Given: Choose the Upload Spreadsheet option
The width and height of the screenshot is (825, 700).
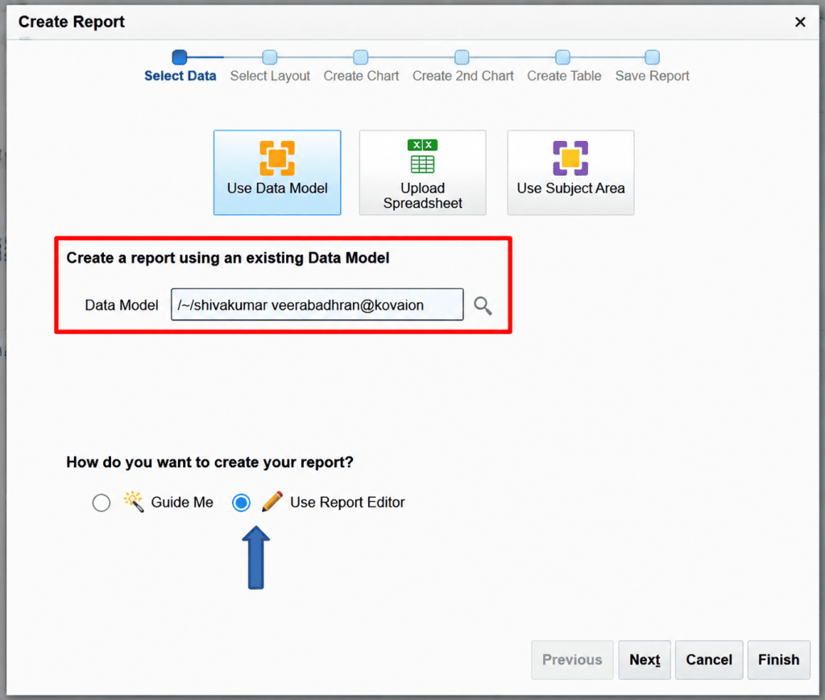Looking at the screenshot, I should 422,172.
